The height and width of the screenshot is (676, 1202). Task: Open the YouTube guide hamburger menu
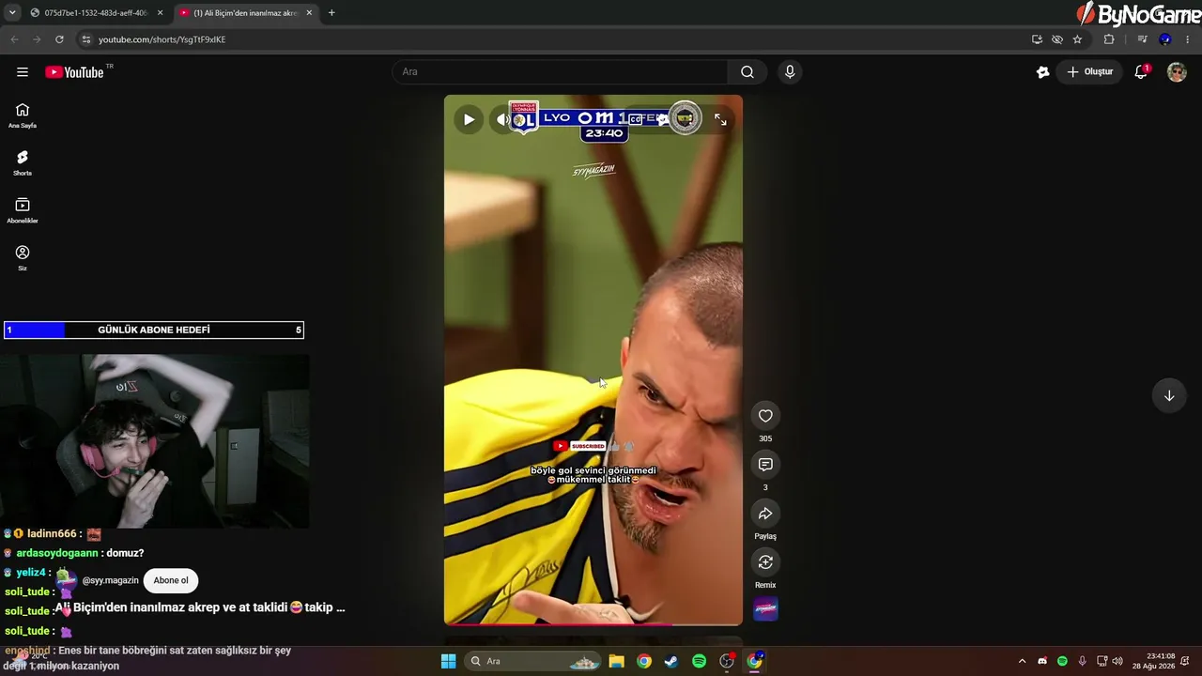(23, 72)
